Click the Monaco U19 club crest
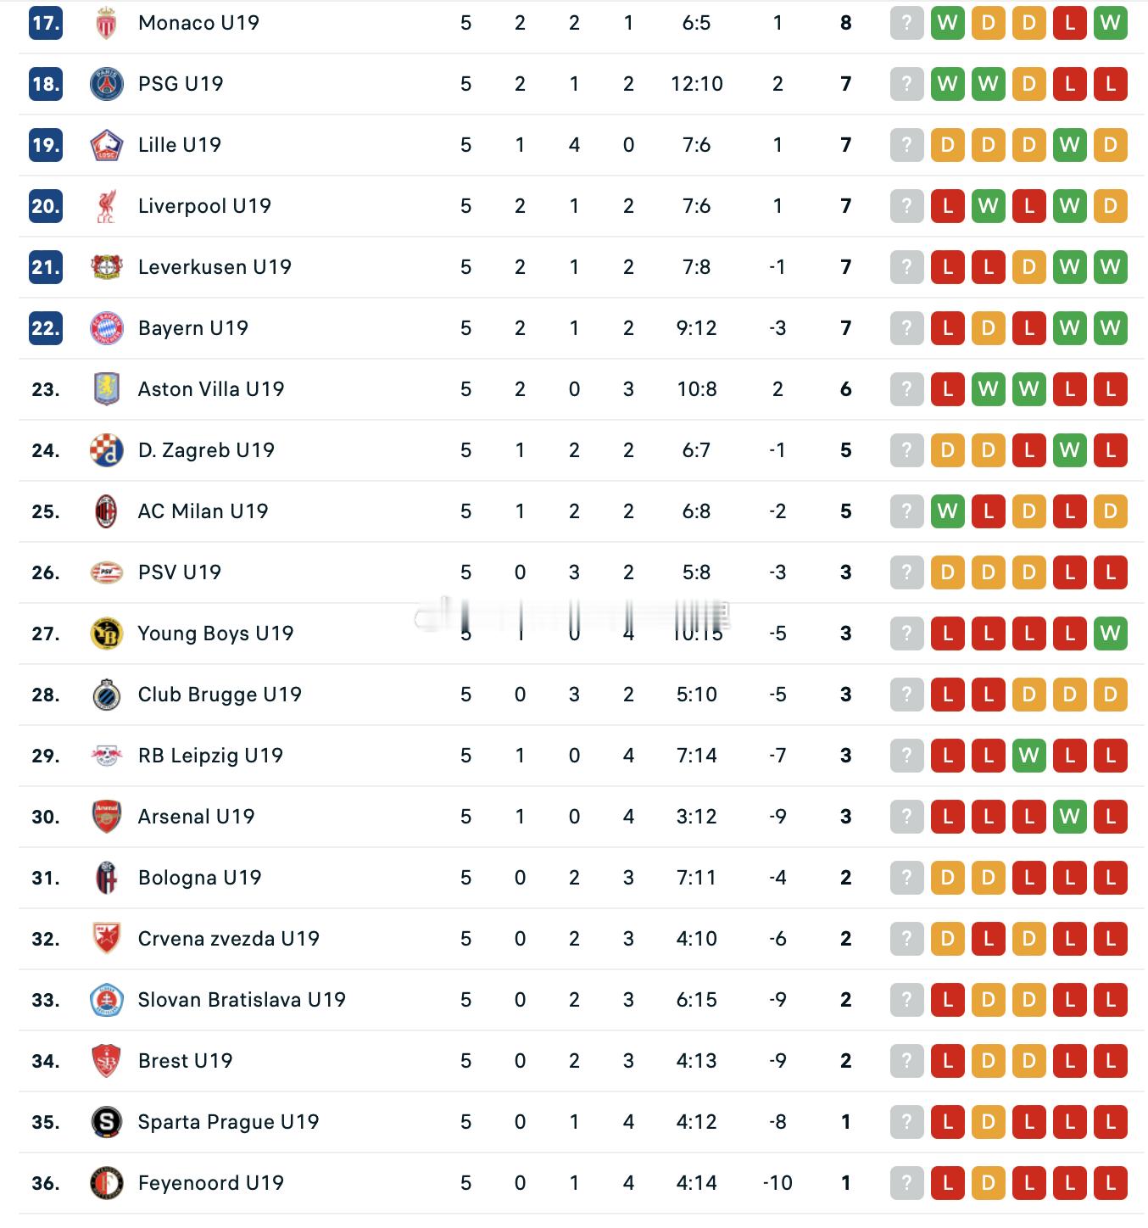 pyautogui.click(x=106, y=23)
